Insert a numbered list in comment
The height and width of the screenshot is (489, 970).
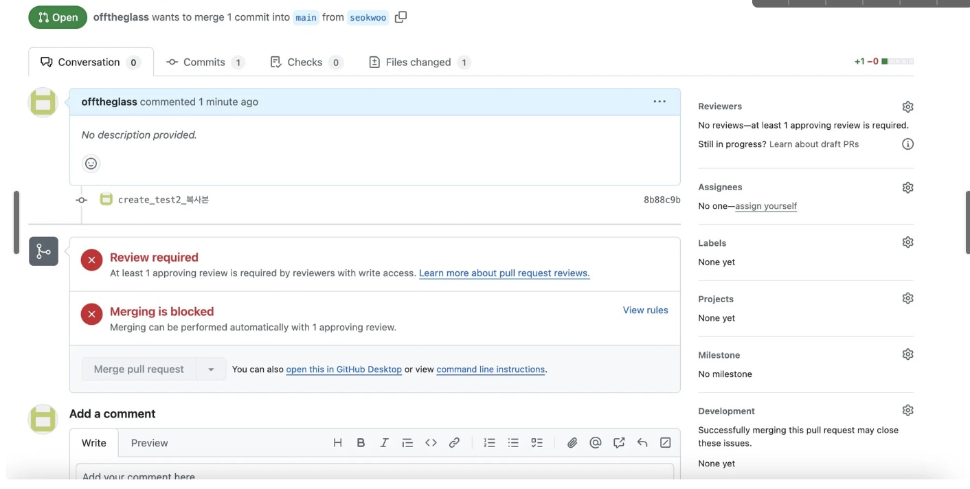(490, 443)
